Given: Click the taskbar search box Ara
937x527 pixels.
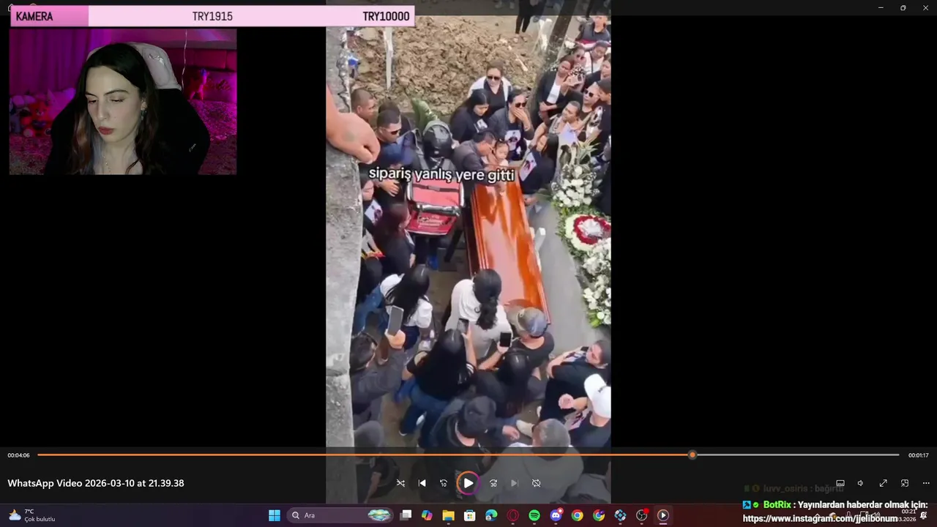Looking at the screenshot, I should tap(340, 515).
